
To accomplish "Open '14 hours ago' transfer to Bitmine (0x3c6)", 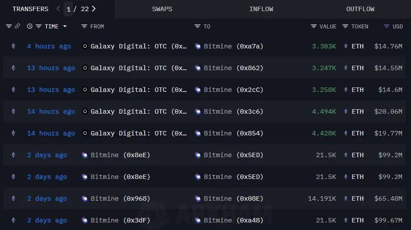I will point(51,112).
